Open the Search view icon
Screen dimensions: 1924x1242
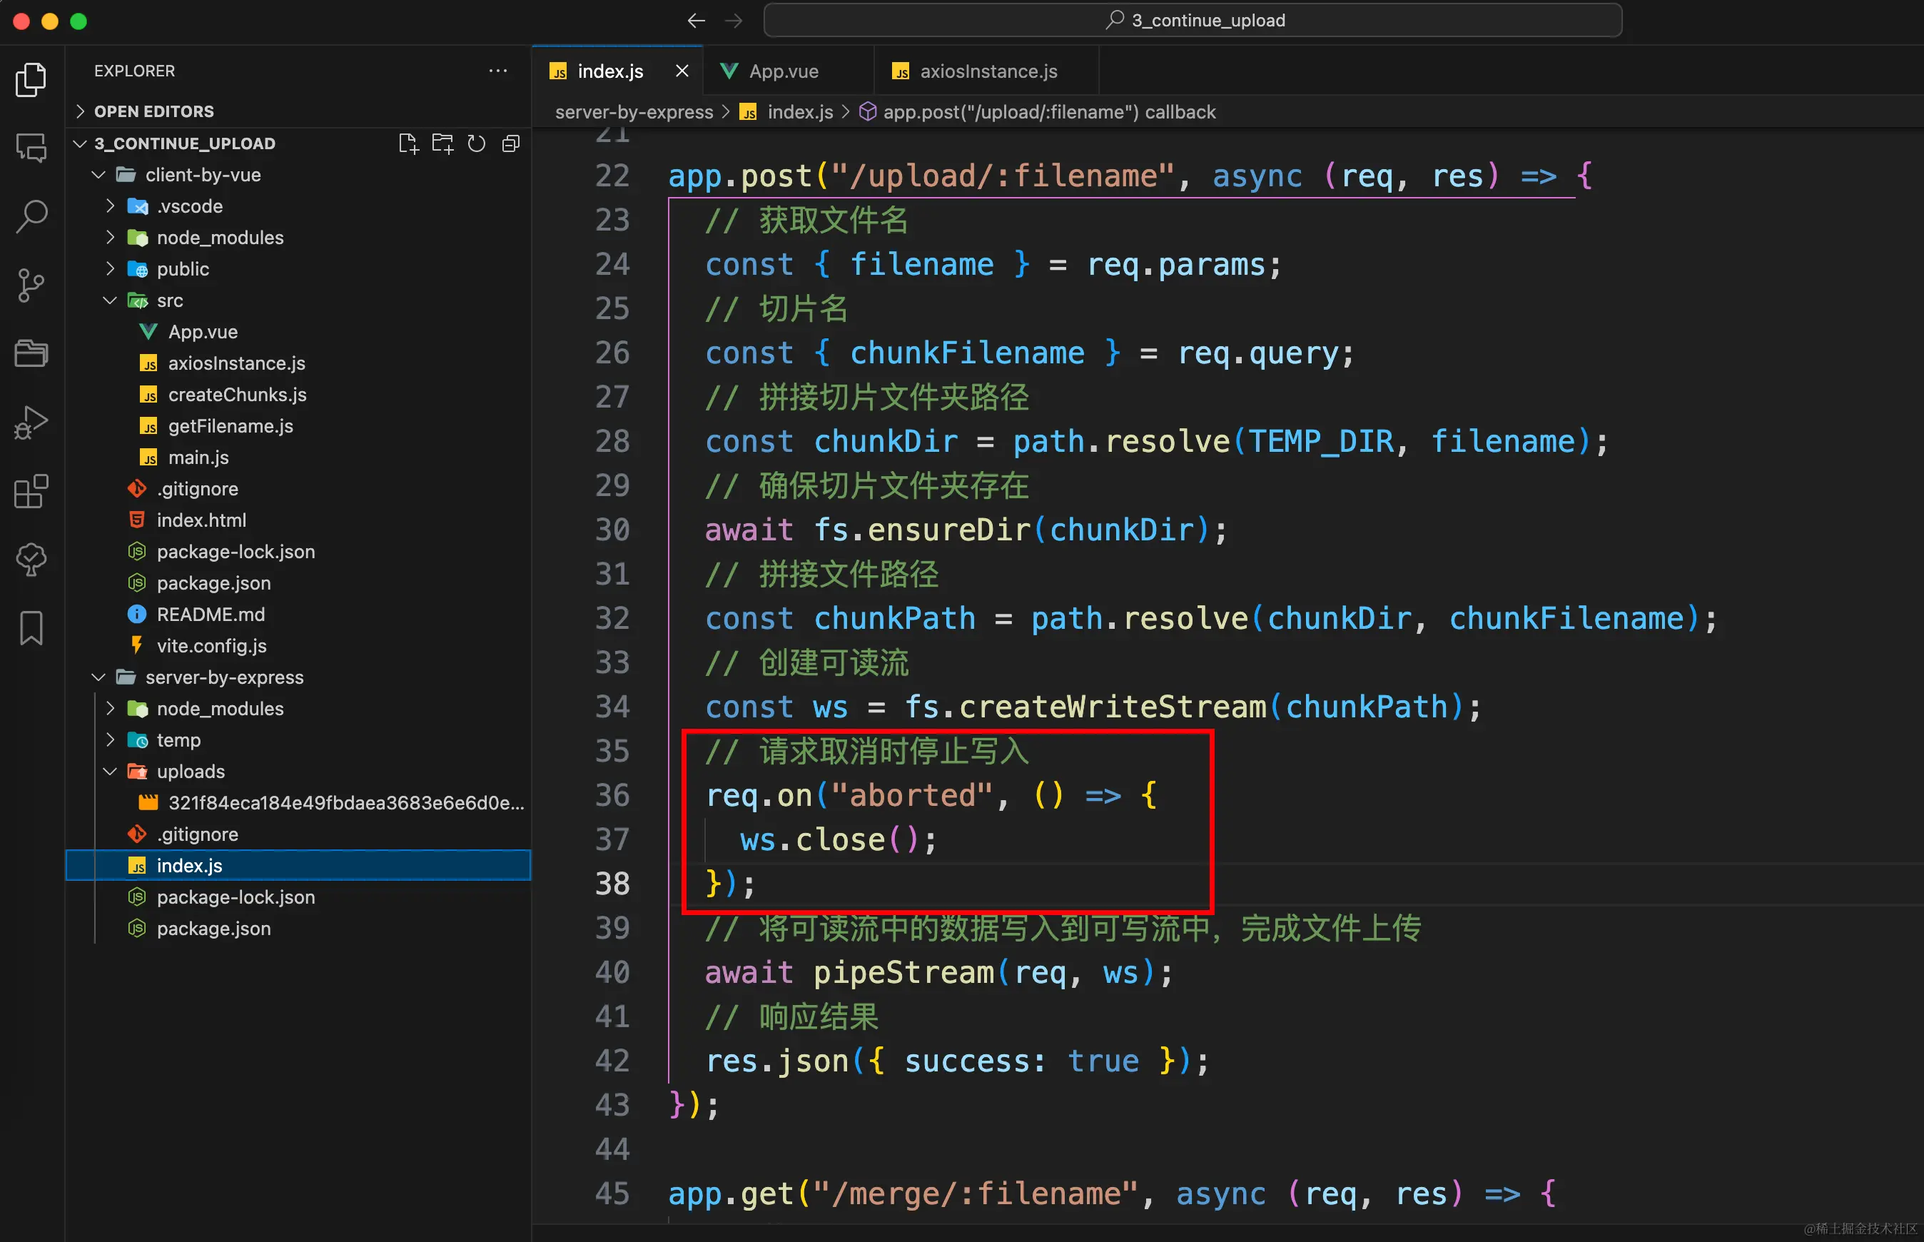(31, 216)
